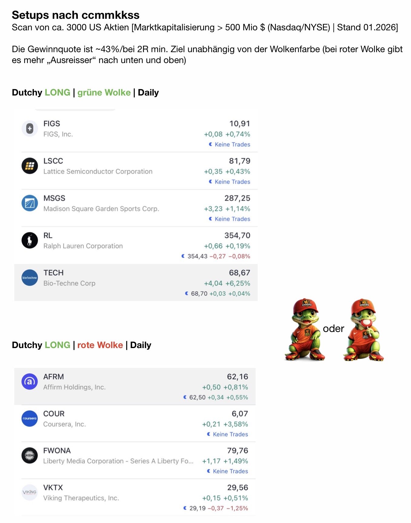Click the Madison Square Garden Sports logo
Image resolution: width=411 pixels, height=523 pixels.
click(30, 203)
